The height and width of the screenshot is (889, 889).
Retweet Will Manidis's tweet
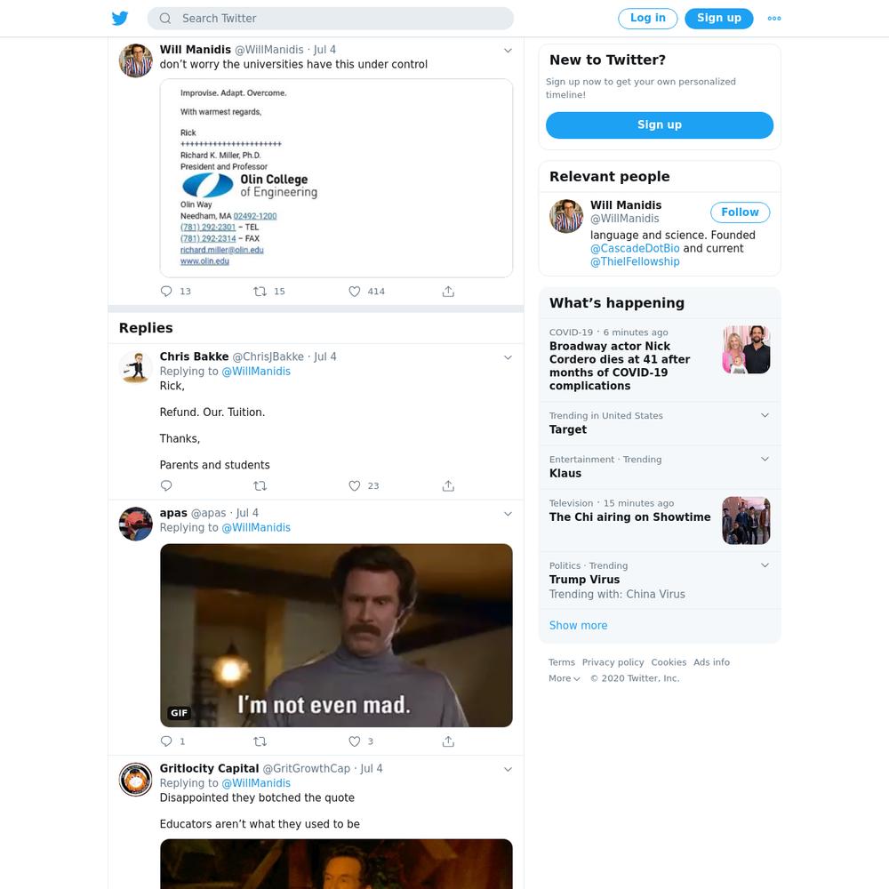[260, 292]
